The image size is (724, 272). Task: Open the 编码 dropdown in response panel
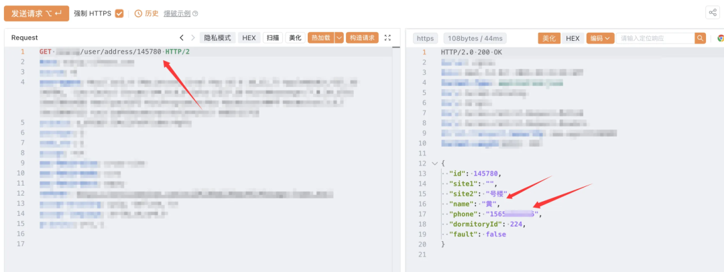pyautogui.click(x=600, y=38)
